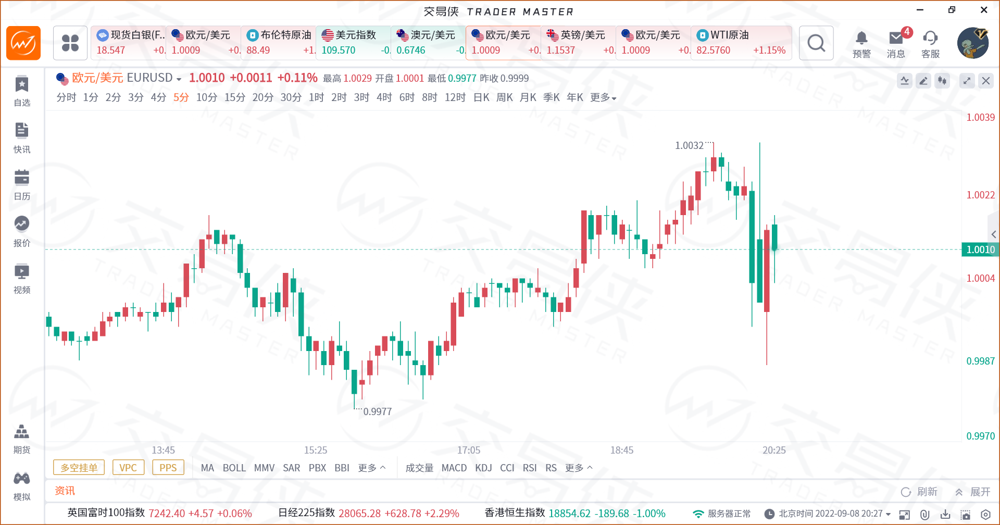Toggle the PPS indicator button
The height and width of the screenshot is (525, 1000).
coord(168,468)
